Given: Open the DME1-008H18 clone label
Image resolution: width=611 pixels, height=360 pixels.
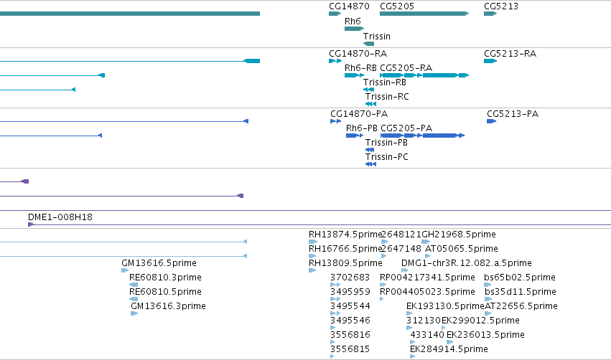Looking at the screenshot, I should 60,217.
